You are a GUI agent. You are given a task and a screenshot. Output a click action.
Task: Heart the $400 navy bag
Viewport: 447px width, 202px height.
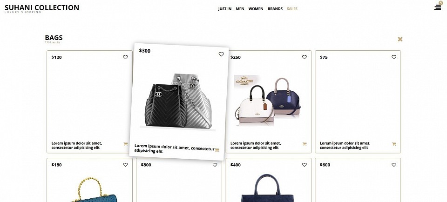click(305, 165)
